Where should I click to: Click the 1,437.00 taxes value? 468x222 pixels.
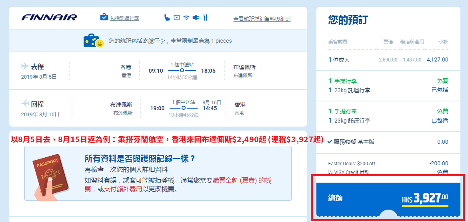412,60
